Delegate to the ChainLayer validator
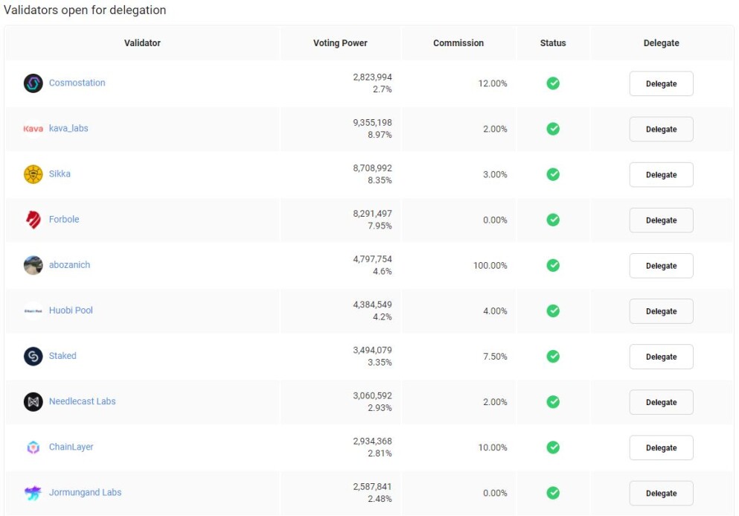 [662, 447]
